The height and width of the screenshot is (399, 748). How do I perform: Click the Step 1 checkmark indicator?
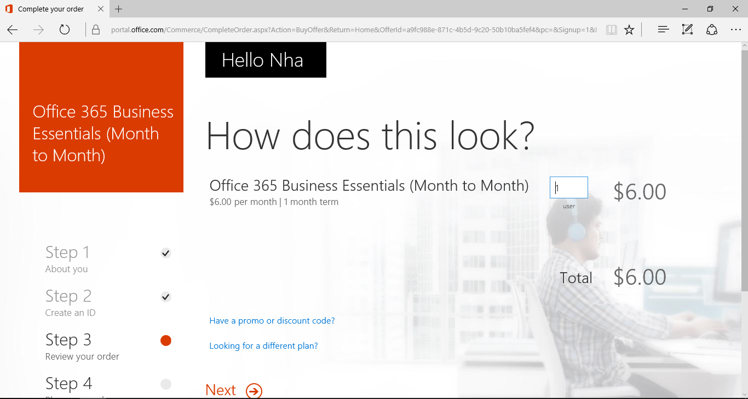pyautogui.click(x=166, y=253)
